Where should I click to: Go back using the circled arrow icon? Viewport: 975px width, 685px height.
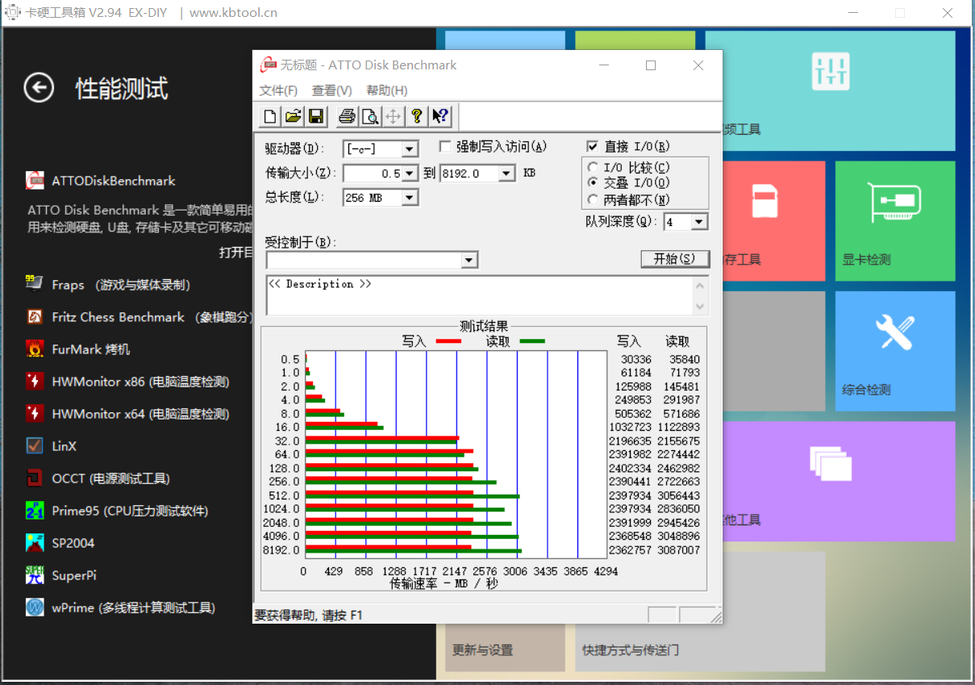[x=39, y=87]
